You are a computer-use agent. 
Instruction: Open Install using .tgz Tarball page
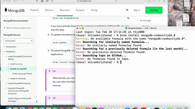[x=22, y=74]
